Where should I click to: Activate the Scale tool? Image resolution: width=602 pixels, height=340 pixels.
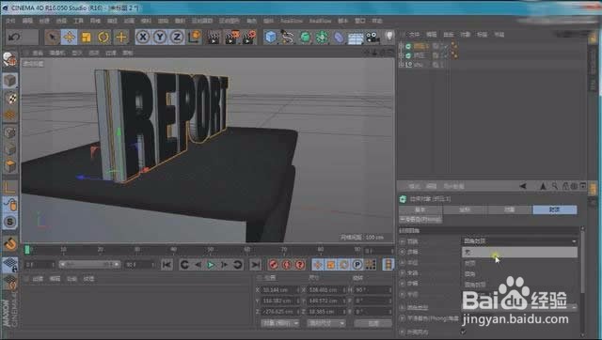(x=87, y=38)
